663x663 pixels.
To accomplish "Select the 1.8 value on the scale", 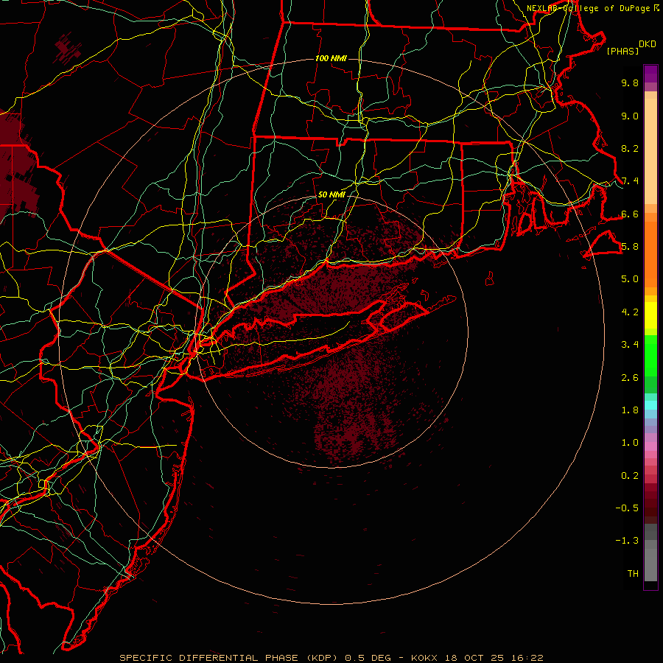I will click(630, 410).
